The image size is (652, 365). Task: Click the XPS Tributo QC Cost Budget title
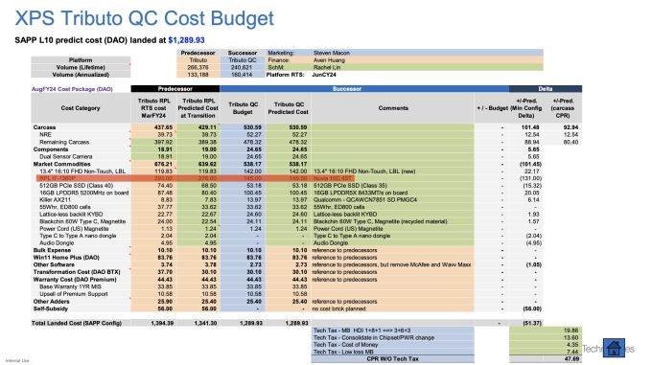point(144,18)
